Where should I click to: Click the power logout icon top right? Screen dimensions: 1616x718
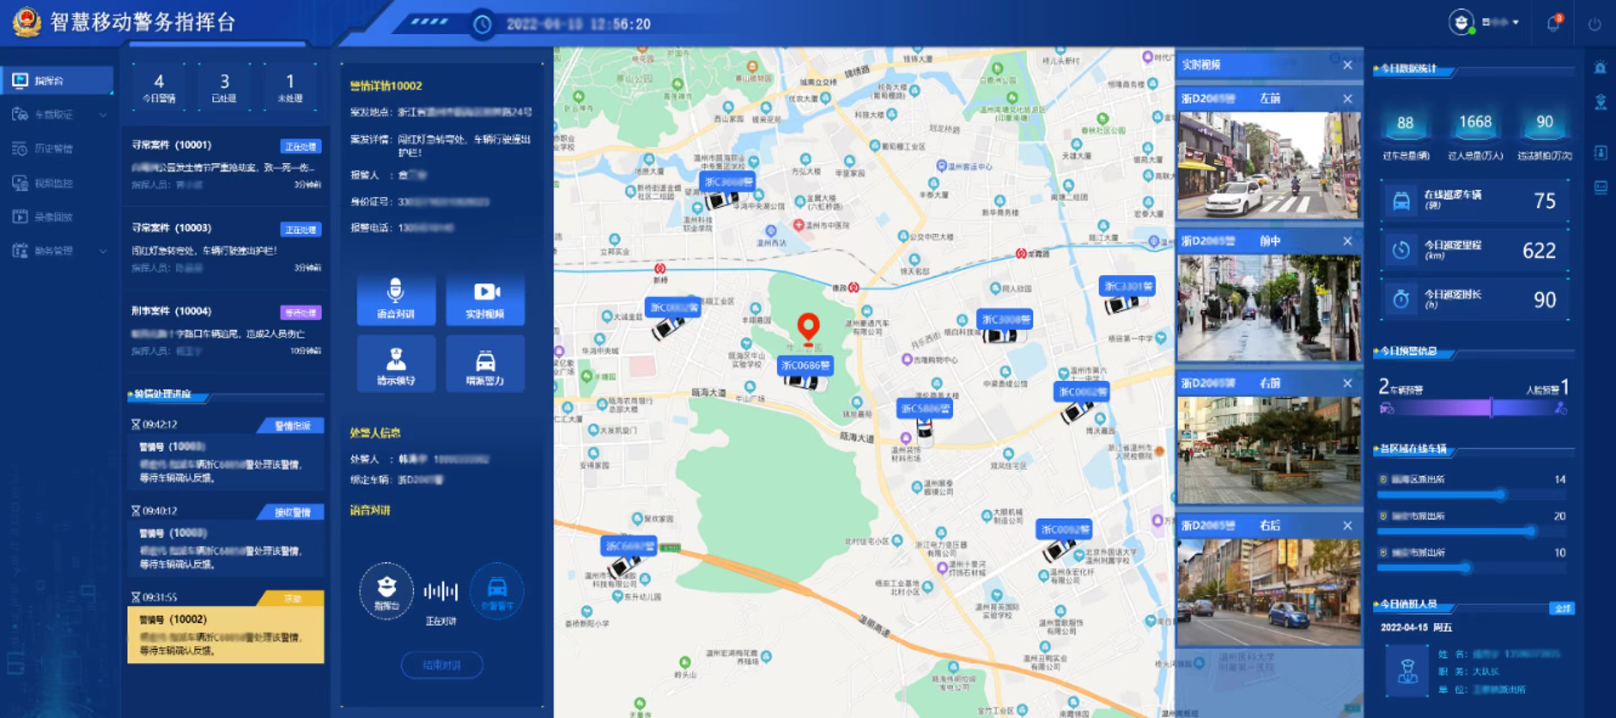[x=1594, y=24]
